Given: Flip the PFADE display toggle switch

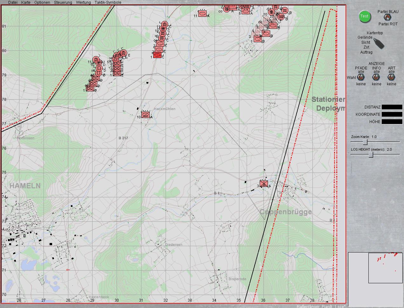Looking at the screenshot, I should tap(361, 77).
